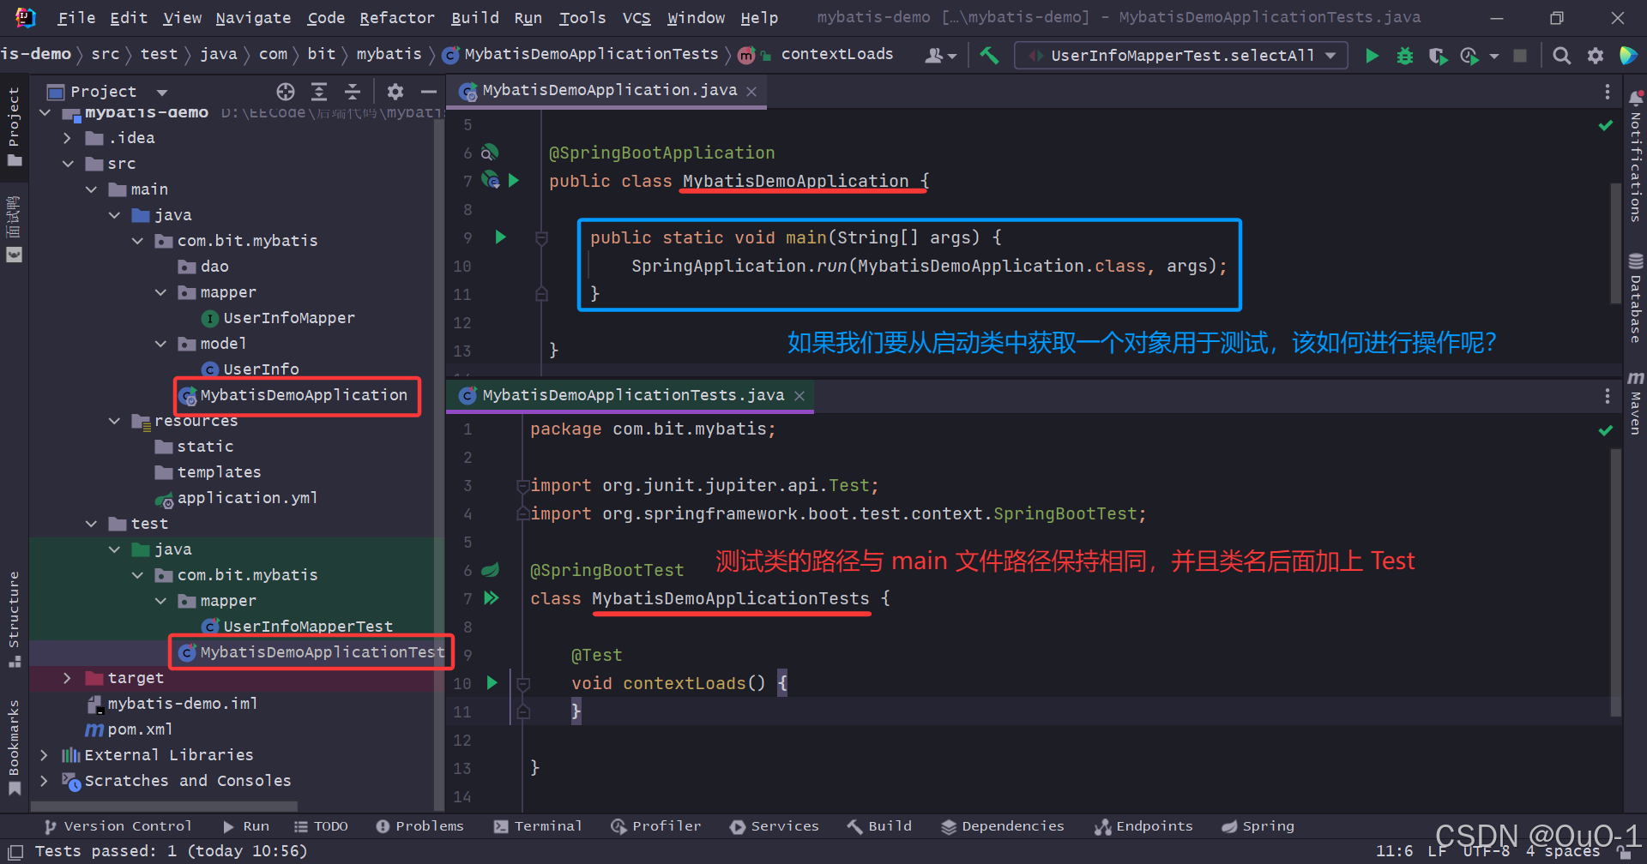Open the Navigate menu
Screen dimensions: 1647x864
tap(253, 18)
